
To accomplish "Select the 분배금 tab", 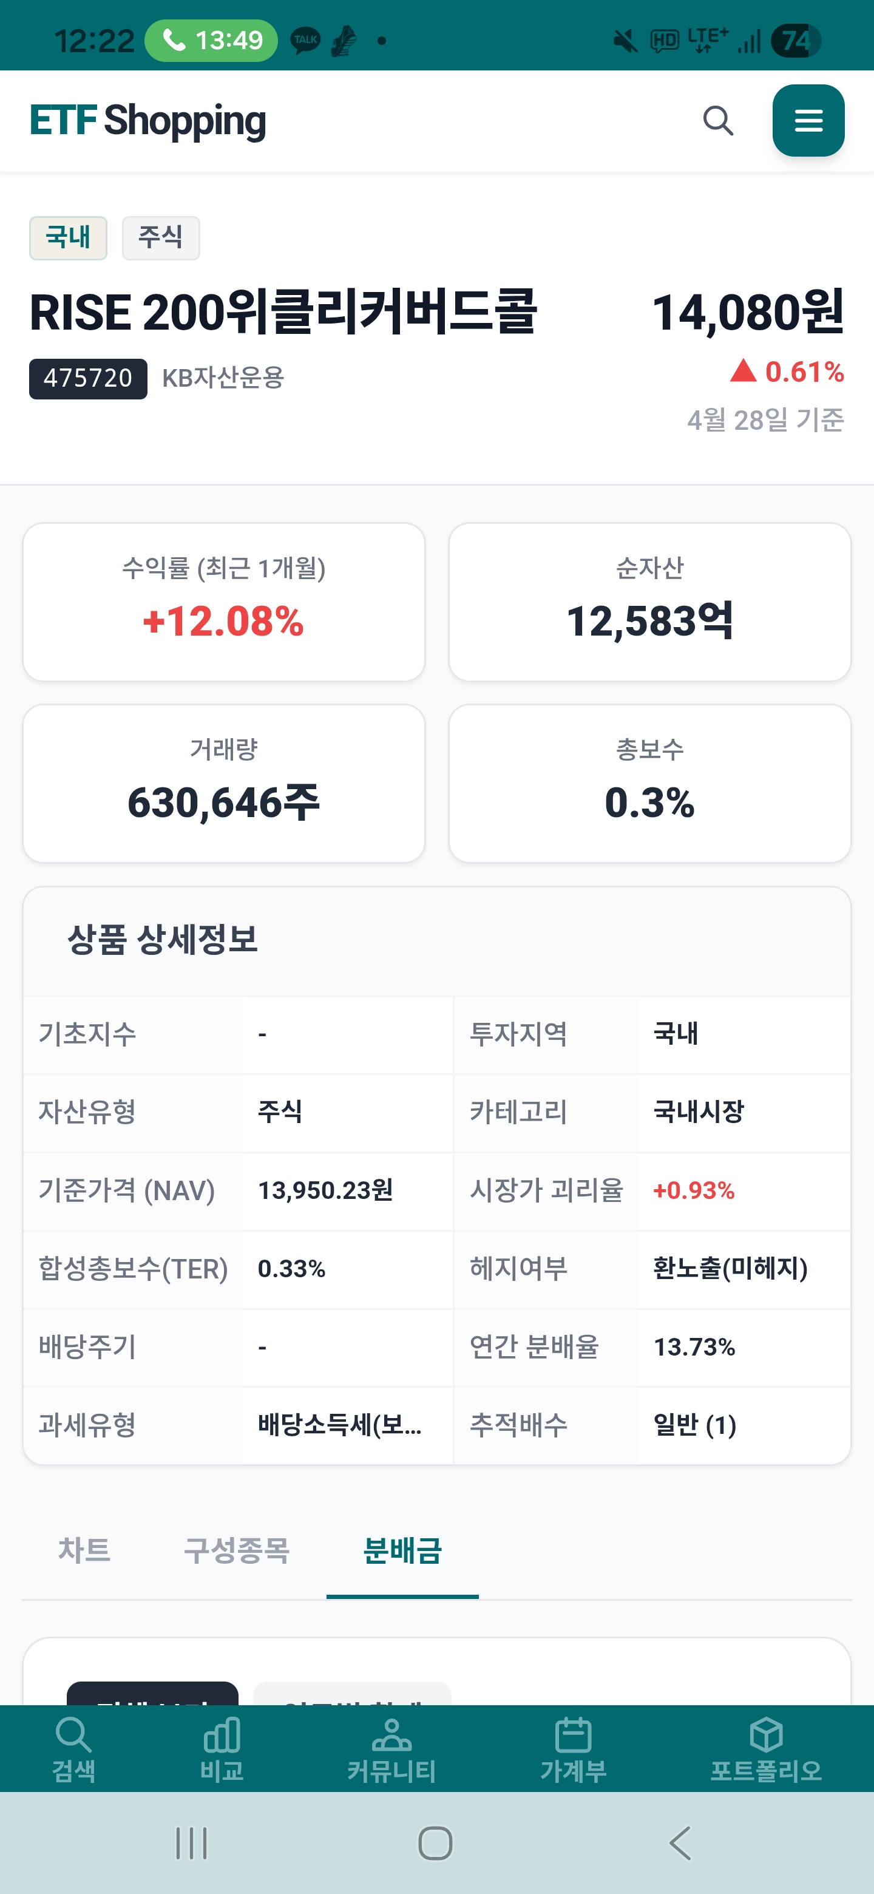I will click(x=402, y=1550).
